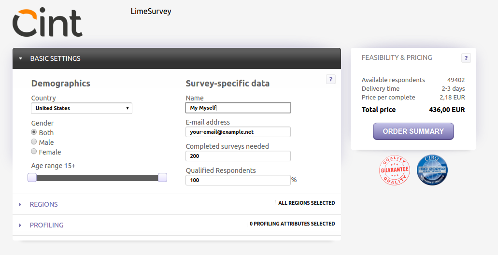Select the Male gender option

tap(34, 142)
